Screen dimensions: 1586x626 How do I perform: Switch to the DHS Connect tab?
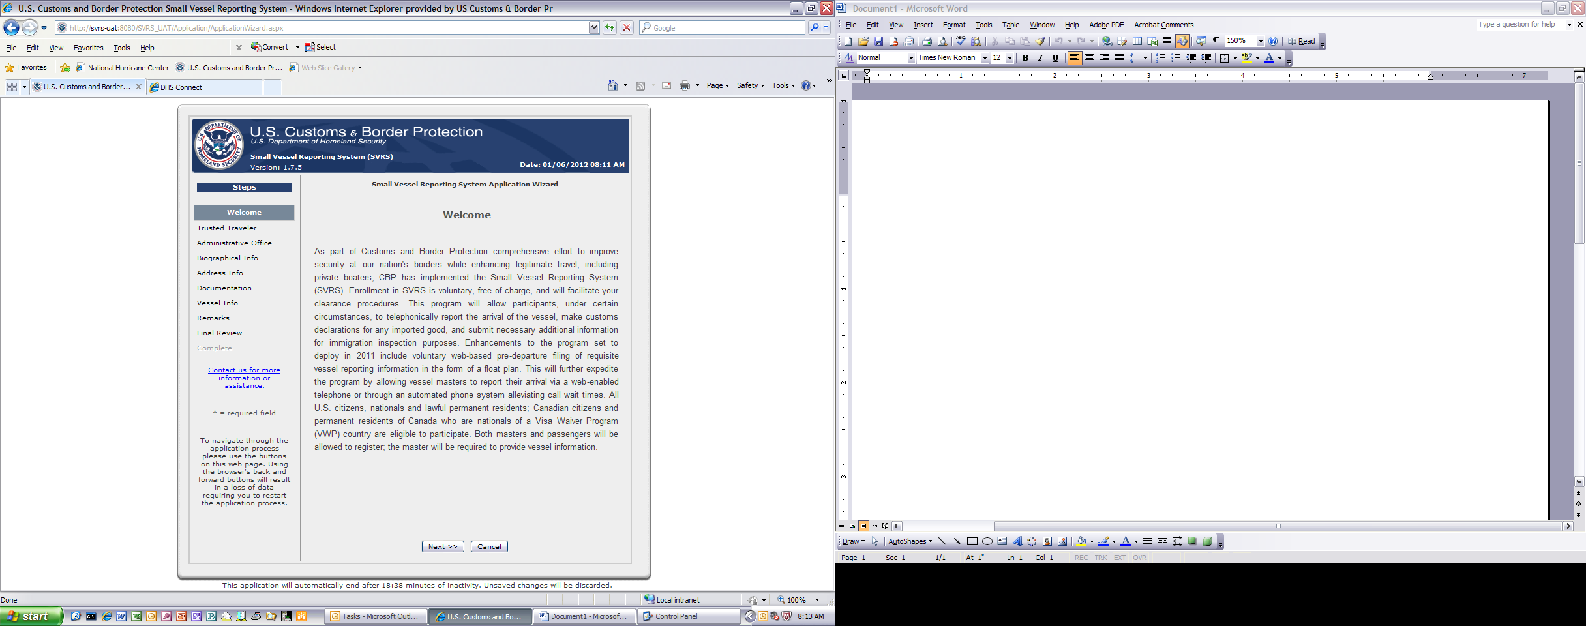pos(205,87)
